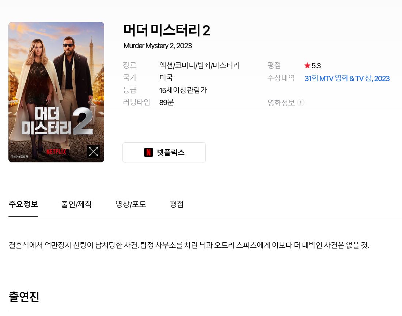Image resolution: width=402 pixels, height=316 pixels.
Task: Go to the 평점 tab
Action: (177, 204)
